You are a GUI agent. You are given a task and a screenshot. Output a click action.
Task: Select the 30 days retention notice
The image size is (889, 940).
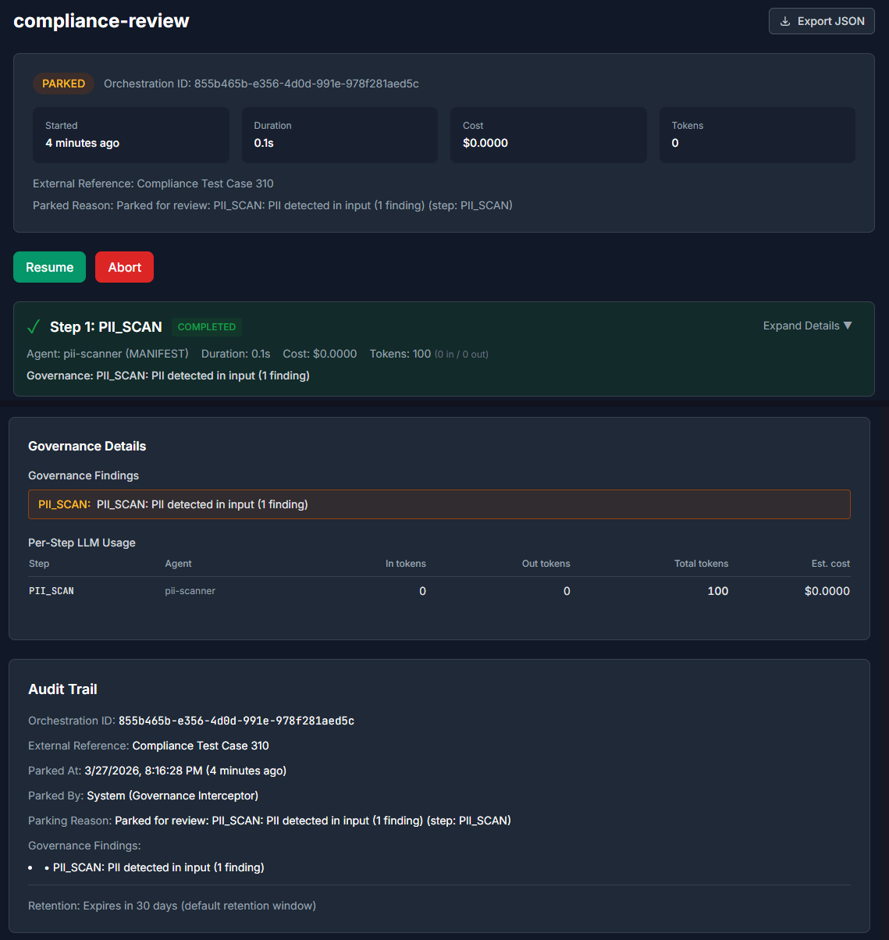click(171, 906)
